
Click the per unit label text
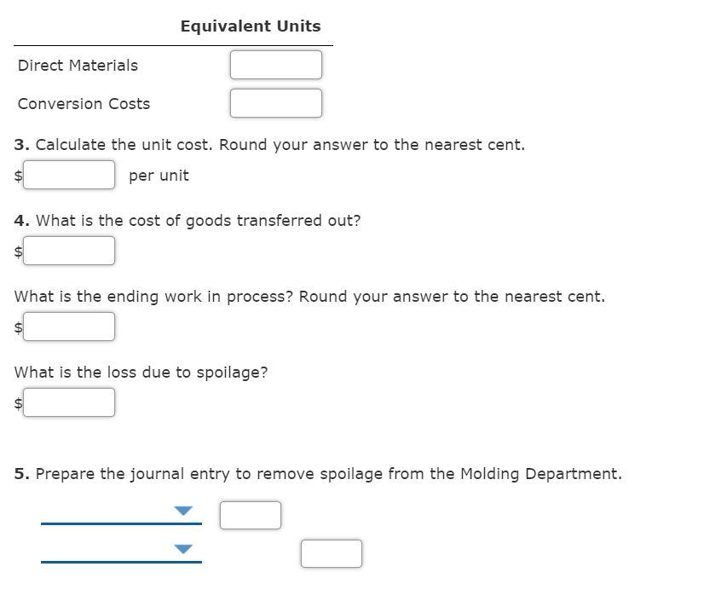(158, 175)
